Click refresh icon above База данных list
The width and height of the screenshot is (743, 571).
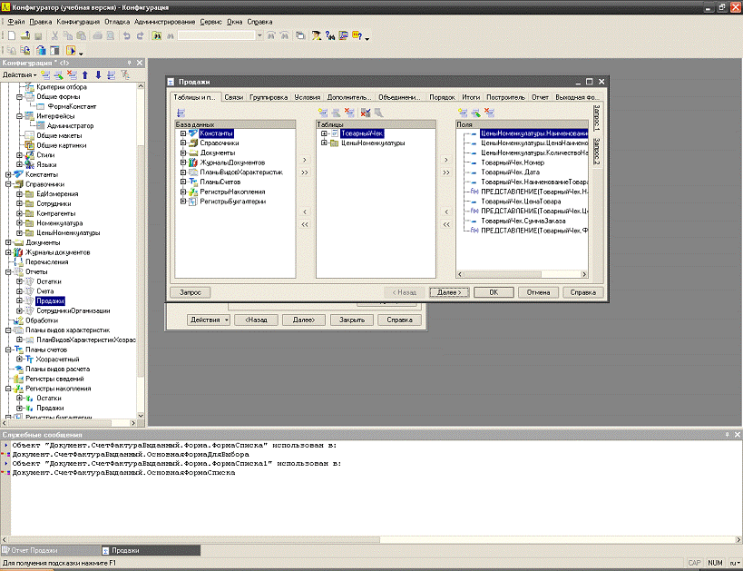[x=181, y=113]
